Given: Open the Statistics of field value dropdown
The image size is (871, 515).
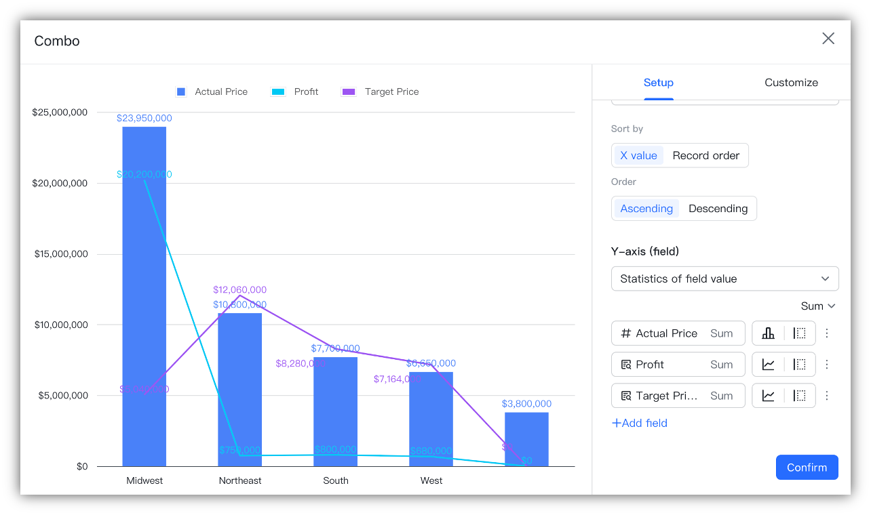Looking at the screenshot, I should tap(724, 279).
